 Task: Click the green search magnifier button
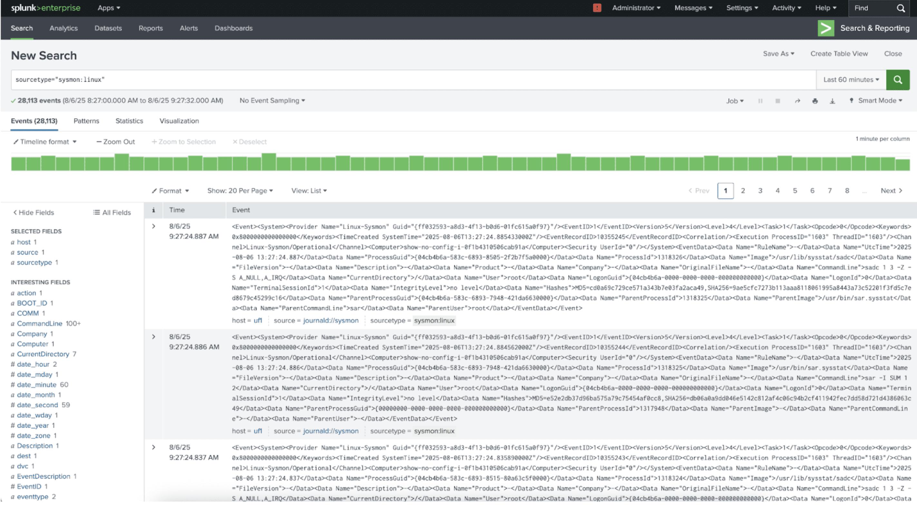point(897,80)
